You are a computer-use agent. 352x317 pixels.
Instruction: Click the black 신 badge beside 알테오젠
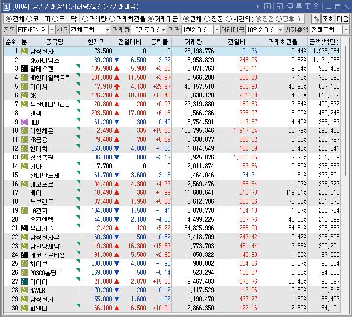point(24,68)
